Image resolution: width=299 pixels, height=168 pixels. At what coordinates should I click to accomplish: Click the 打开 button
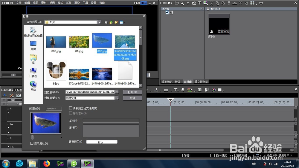[x=132, y=92]
